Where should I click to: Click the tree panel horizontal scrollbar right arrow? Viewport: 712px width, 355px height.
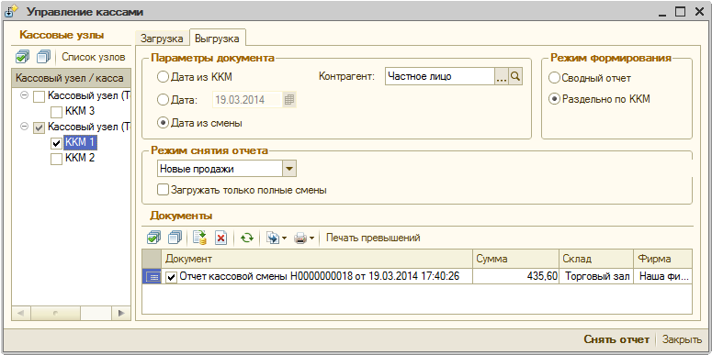(x=121, y=313)
